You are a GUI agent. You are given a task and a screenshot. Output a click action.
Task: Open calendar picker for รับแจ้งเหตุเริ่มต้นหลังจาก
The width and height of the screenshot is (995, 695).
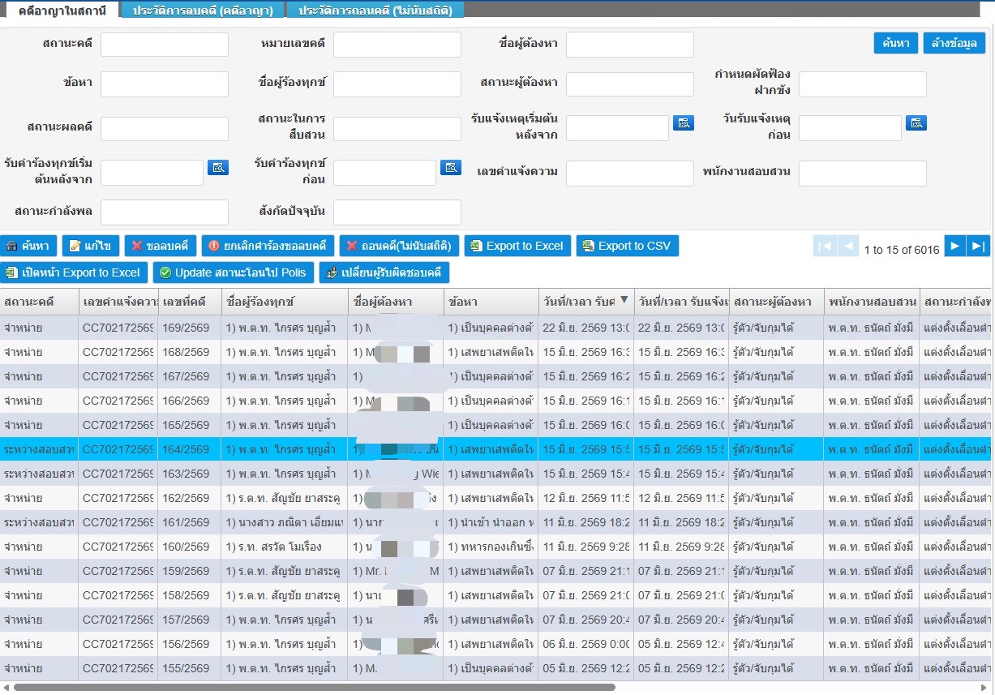point(684,123)
